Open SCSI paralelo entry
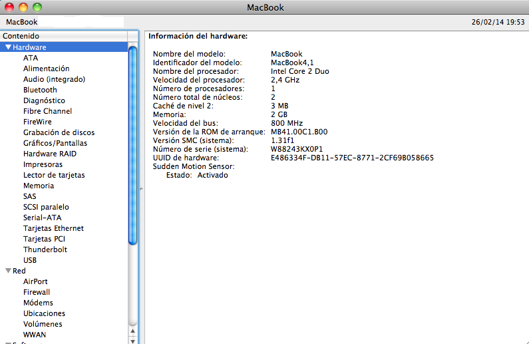The width and height of the screenshot is (529, 344). coord(46,207)
